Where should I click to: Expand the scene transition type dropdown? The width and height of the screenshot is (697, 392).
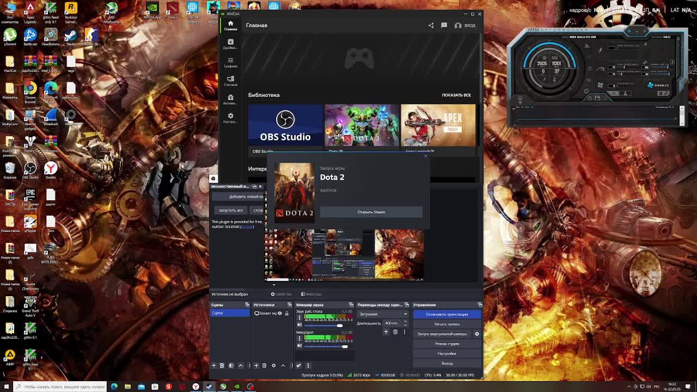(x=405, y=314)
